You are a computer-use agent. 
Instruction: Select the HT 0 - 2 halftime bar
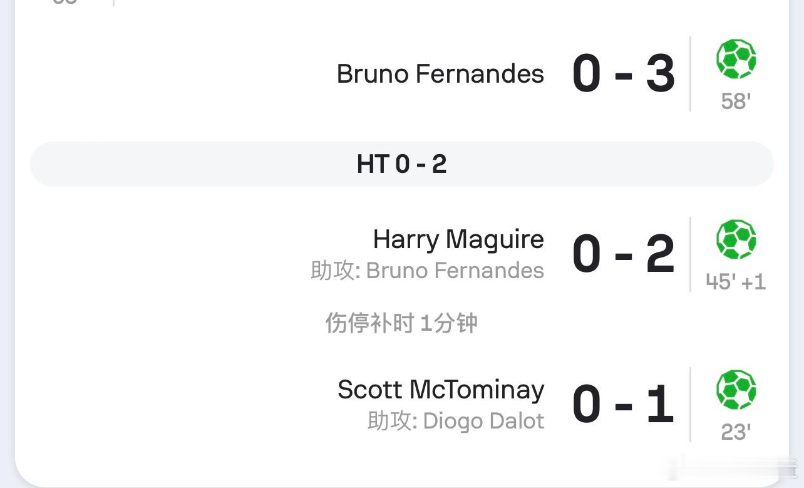coord(402,164)
